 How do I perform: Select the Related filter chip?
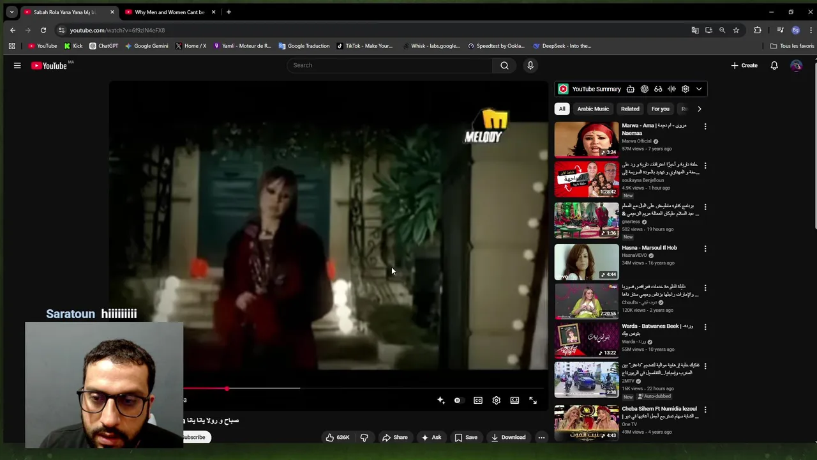pyautogui.click(x=630, y=109)
